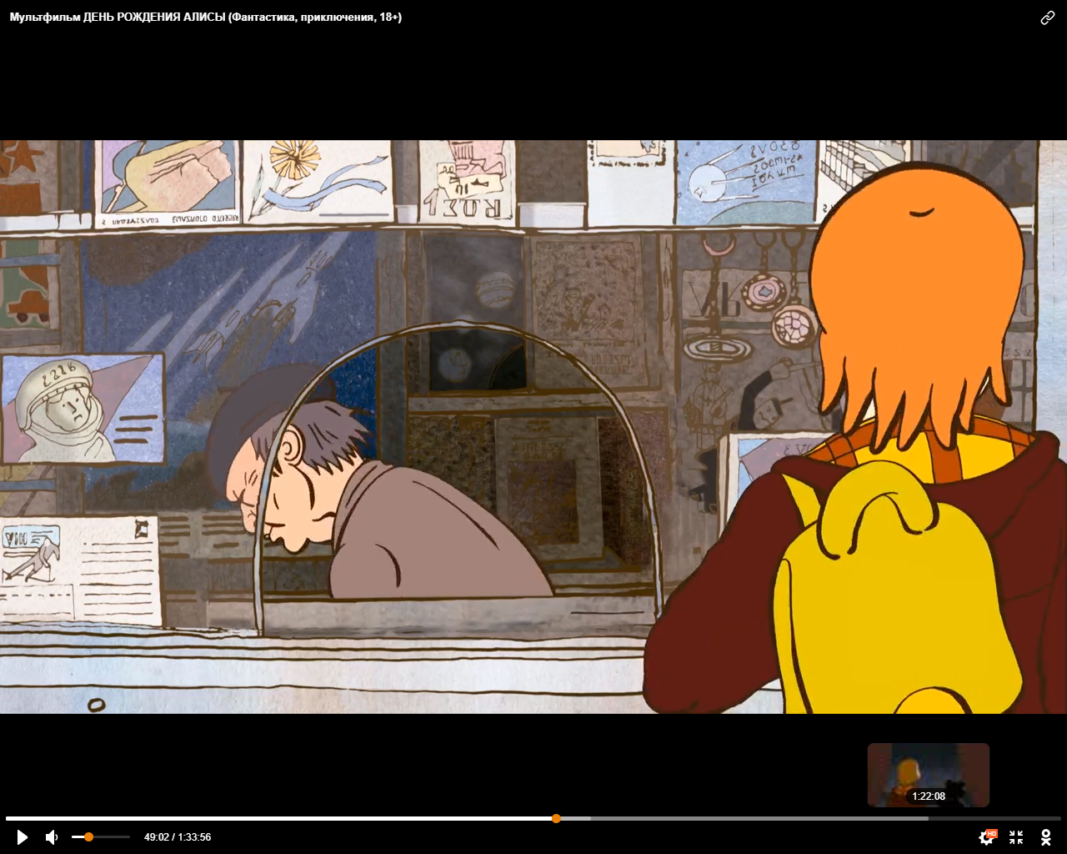Click the seek preview thumbnail
The image size is (1067, 854).
coord(928,769)
